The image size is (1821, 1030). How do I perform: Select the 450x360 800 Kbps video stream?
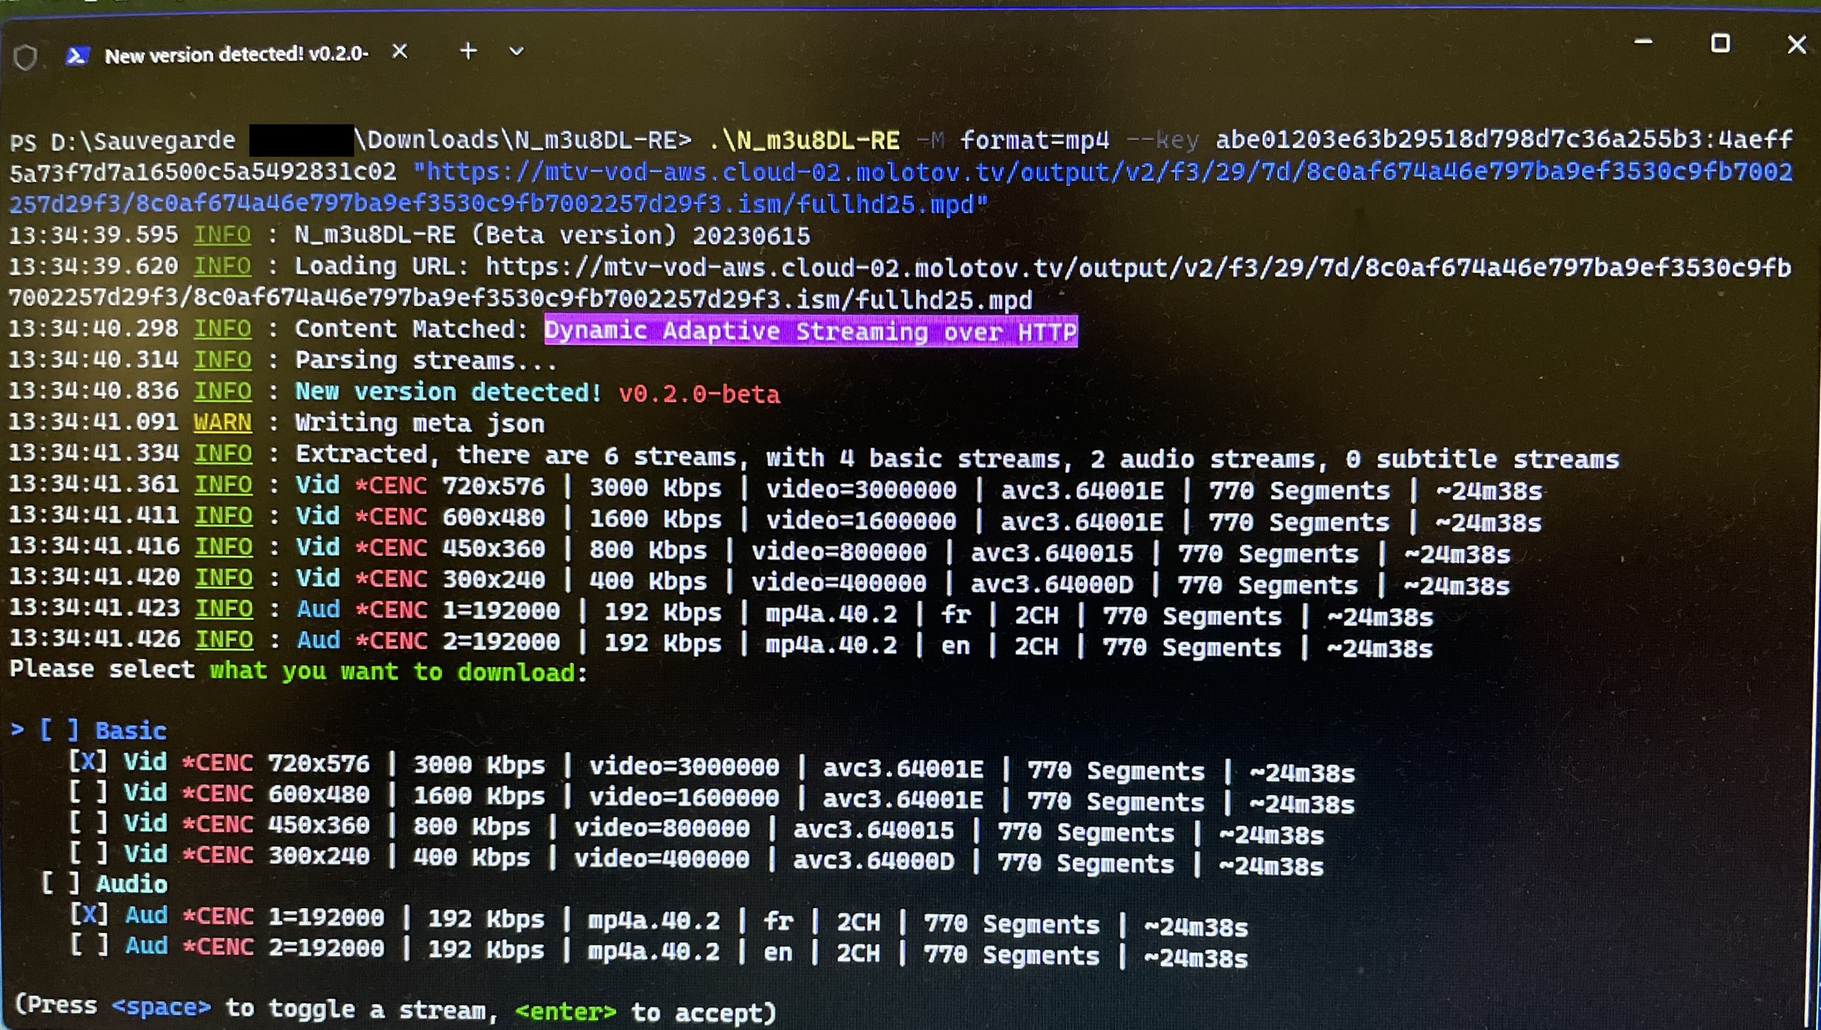point(88,823)
